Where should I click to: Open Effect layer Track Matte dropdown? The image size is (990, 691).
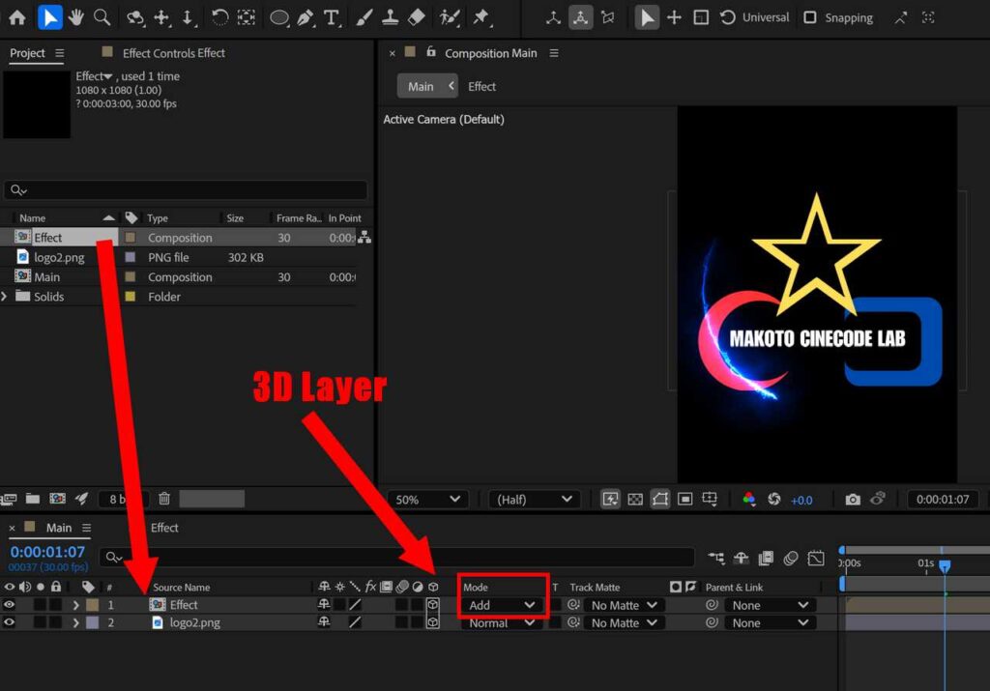click(624, 605)
